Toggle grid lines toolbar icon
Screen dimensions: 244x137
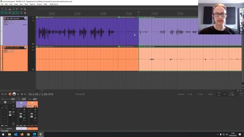coord(17,13)
